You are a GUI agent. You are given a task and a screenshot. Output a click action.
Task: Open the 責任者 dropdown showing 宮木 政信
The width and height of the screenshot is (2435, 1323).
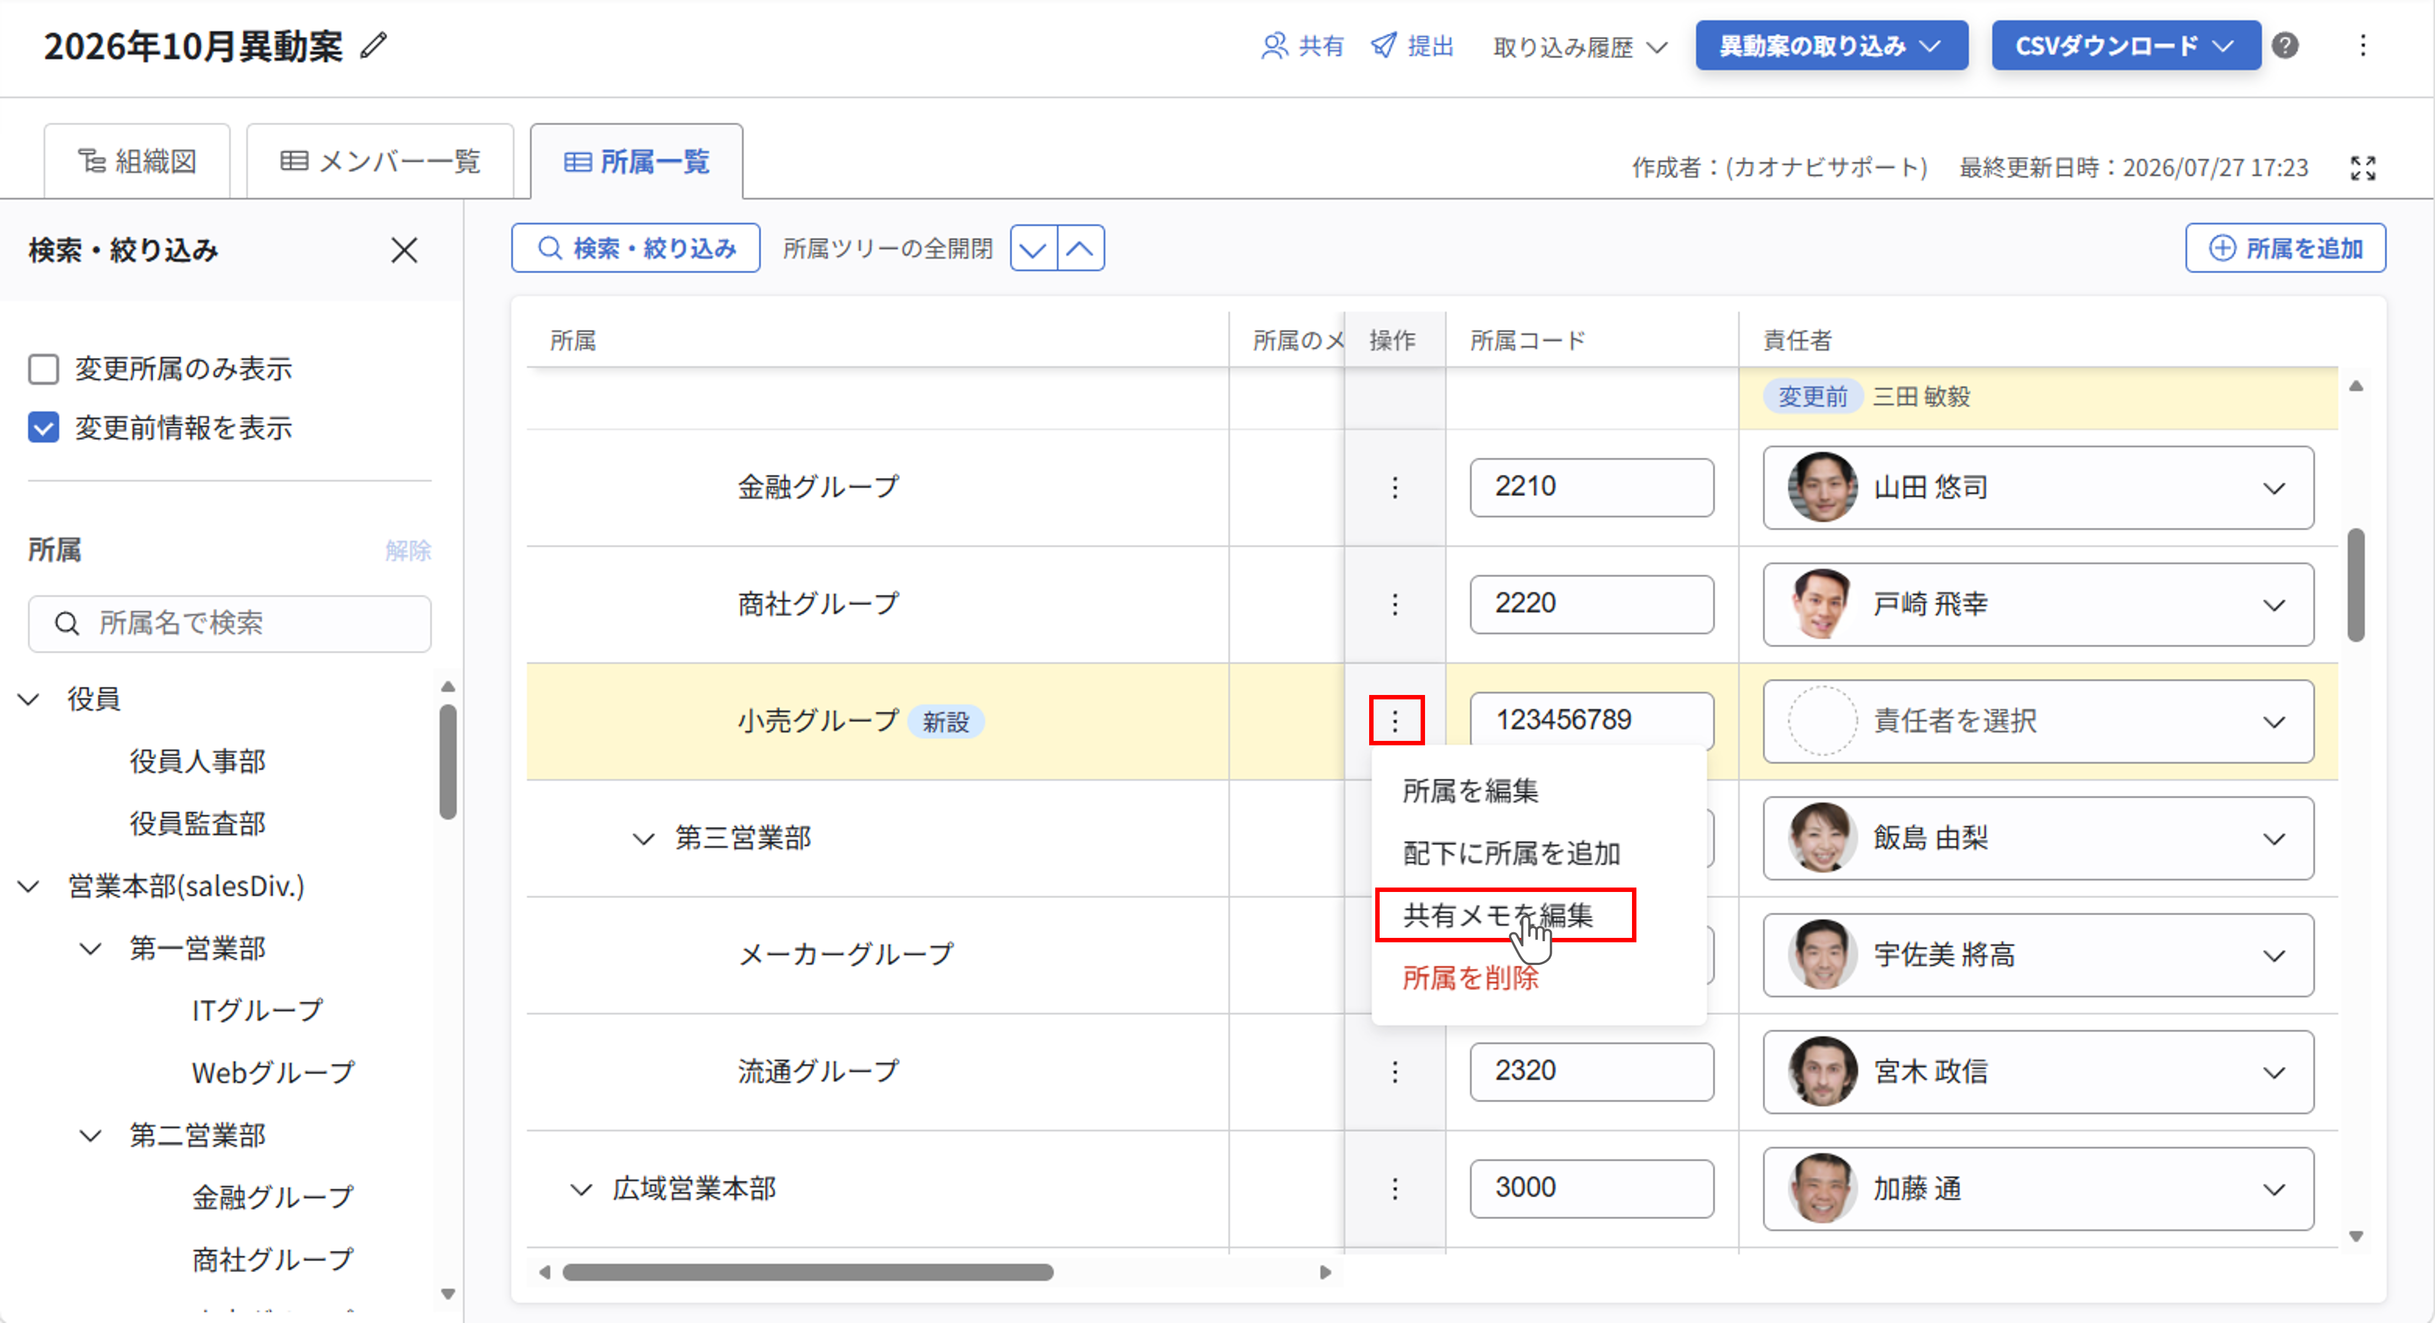click(2038, 1072)
